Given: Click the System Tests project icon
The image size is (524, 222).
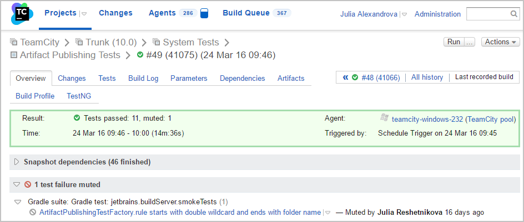Looking at the screenshot, I should 156,42.
